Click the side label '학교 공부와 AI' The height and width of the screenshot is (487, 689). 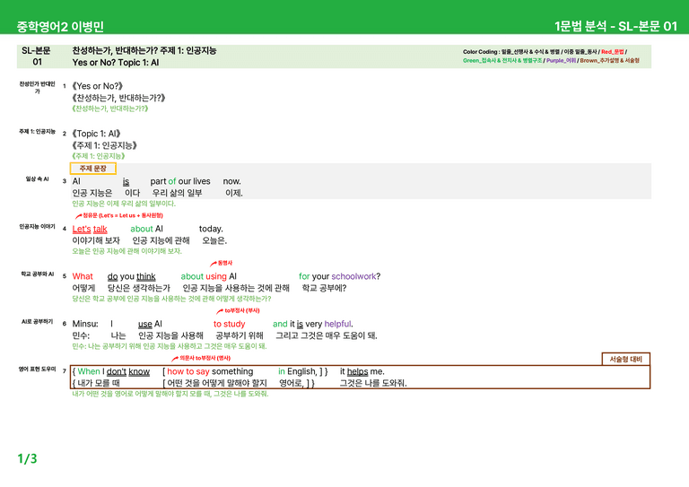pyautogui.click(x=37, y=274)
